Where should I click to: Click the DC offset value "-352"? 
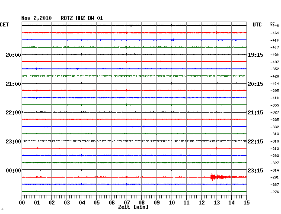(x=275, y=69)
